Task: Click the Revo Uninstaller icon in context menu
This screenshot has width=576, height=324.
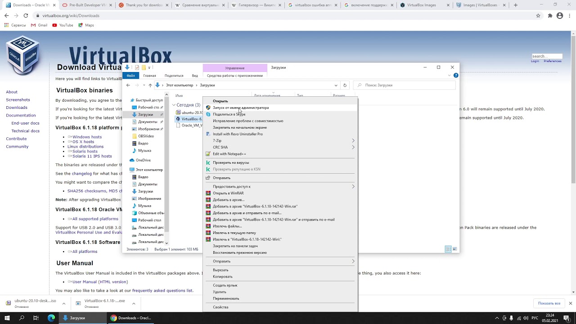Action: (208, 134)
